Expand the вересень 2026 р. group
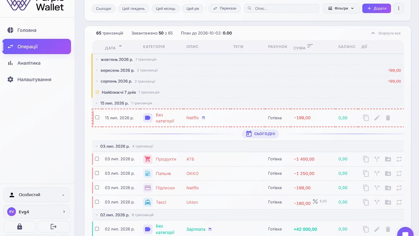This screenshot has width=419, height=236. coord(97,70)
